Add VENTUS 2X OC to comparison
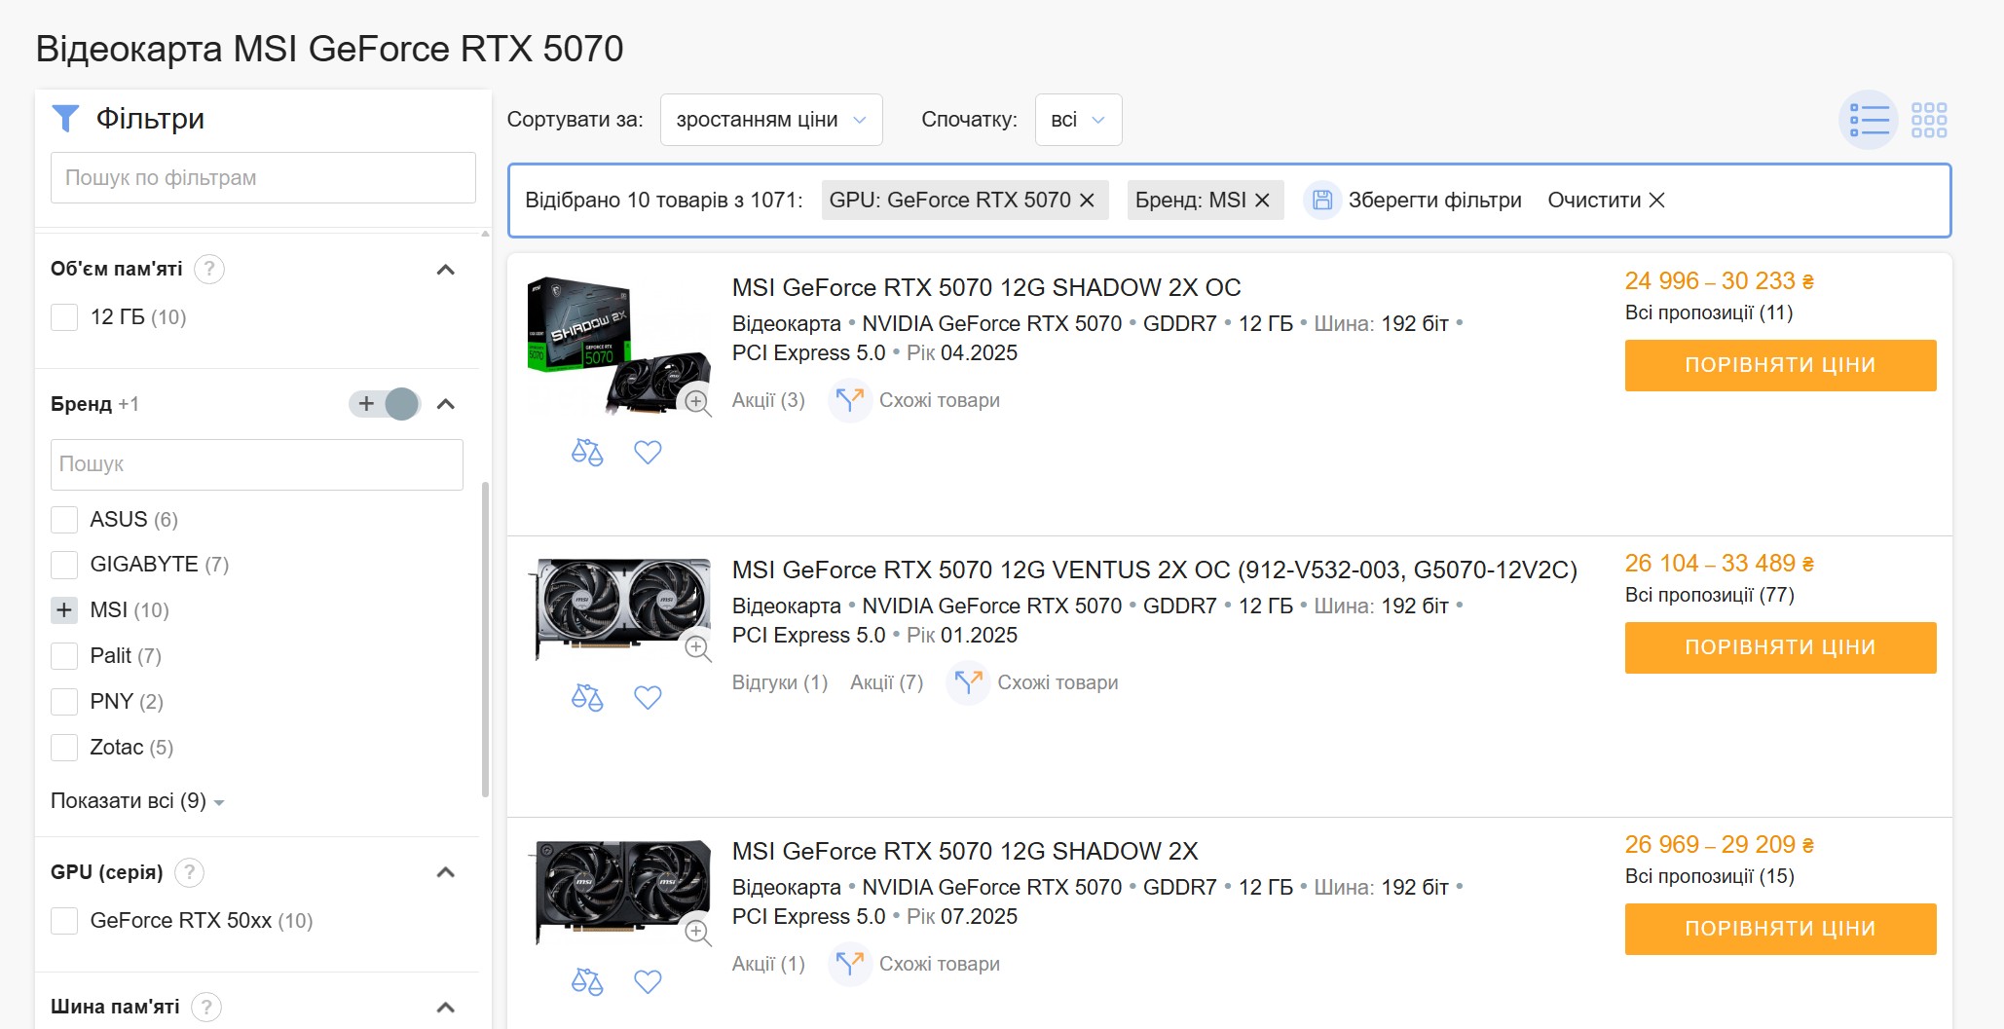This screenshot has height=1029, width=2004. (587, 698)
